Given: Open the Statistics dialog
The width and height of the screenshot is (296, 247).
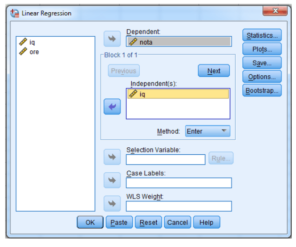Looking at the screenshot, I should (x=262, y=35).
